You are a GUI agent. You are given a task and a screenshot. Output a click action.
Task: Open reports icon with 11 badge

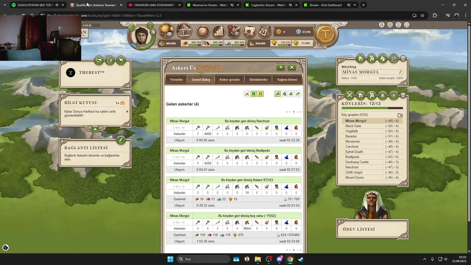234,31
